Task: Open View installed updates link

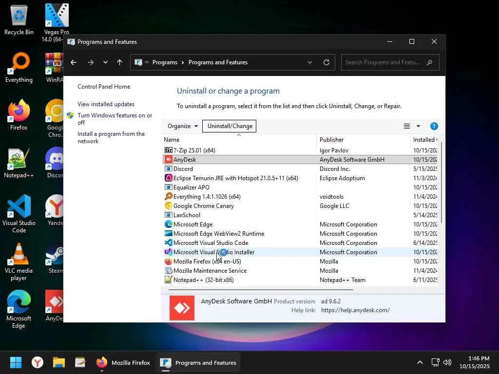Action: (x=106, y=104)
